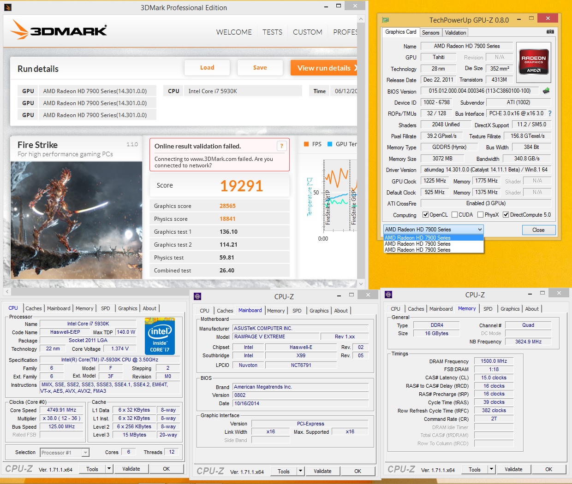Click the Intel Core i7 logo in CPU-Z
572x484 pixels.
160,336
